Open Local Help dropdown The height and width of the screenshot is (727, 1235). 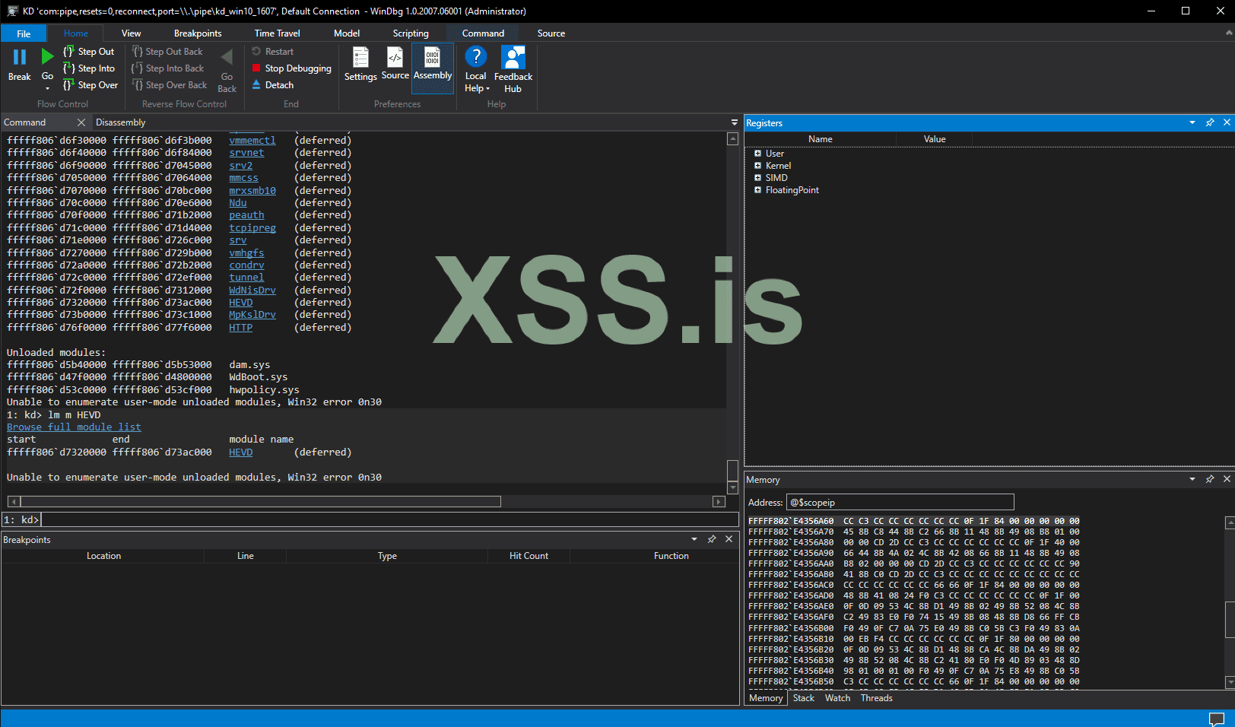pyautogui.click(x=476, y=89)
